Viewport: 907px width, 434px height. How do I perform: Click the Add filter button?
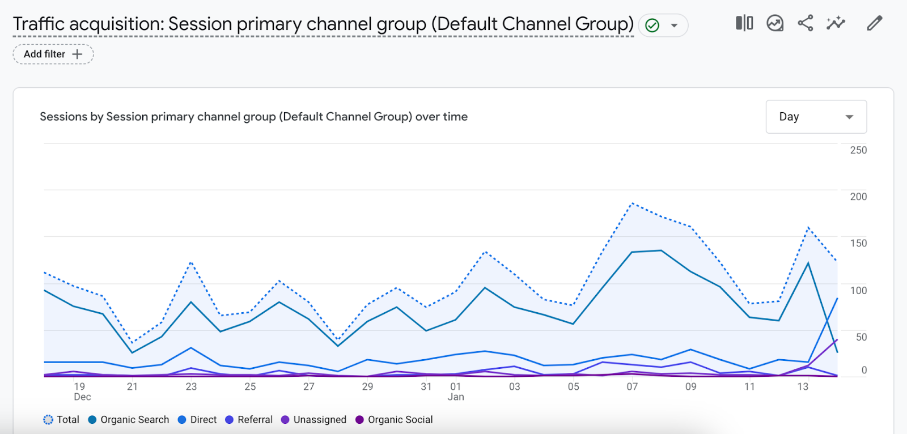(53, 54)
